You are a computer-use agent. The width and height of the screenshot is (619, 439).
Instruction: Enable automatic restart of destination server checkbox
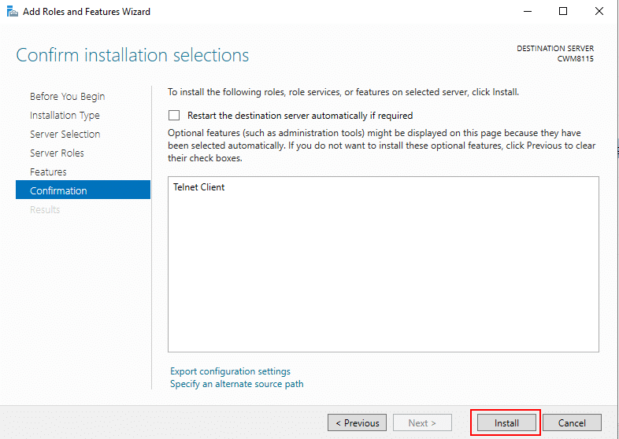click(174, 115)
